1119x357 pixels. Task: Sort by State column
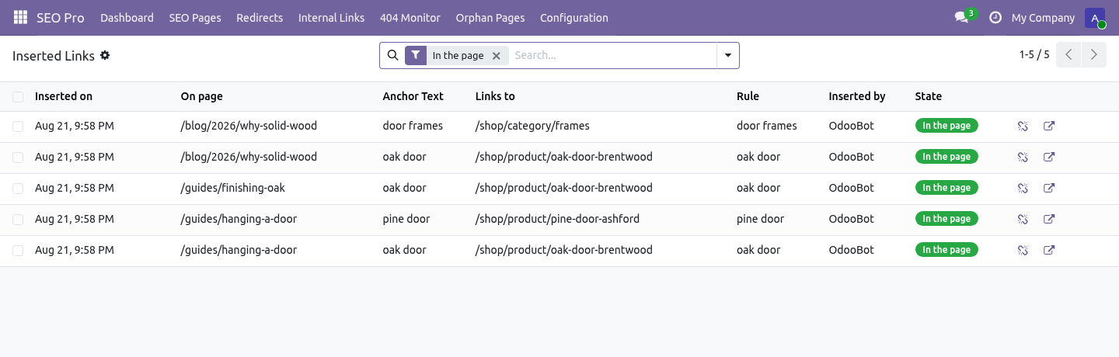click(x=929, y=96)
